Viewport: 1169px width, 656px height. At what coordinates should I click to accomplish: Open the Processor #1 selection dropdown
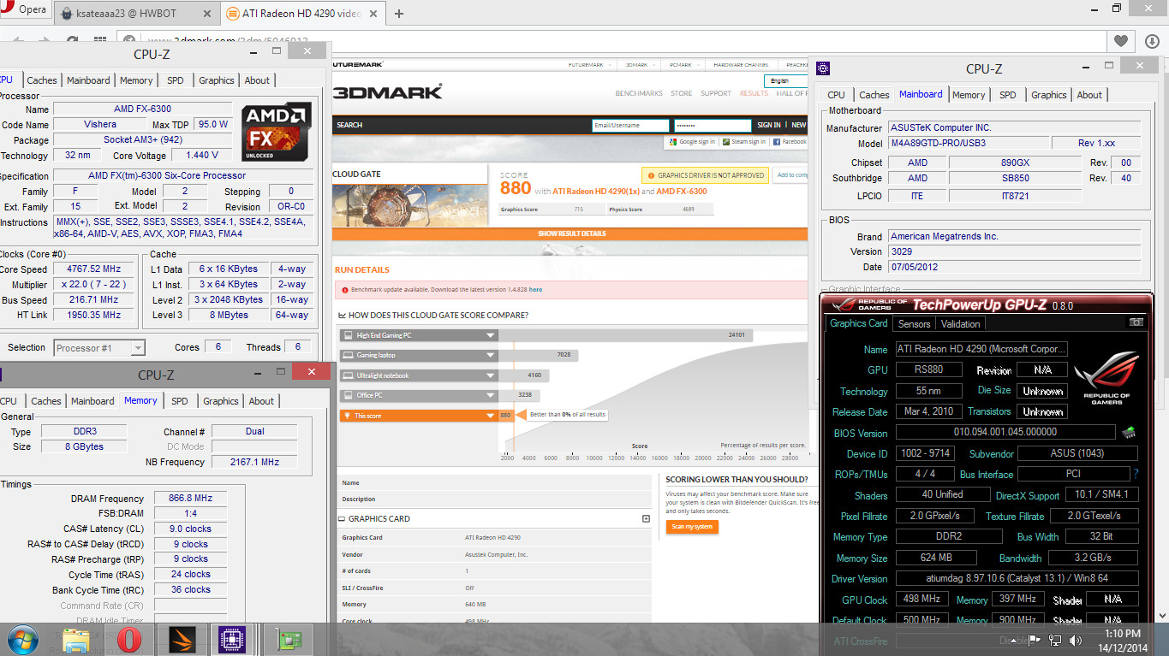click(99, 347)
